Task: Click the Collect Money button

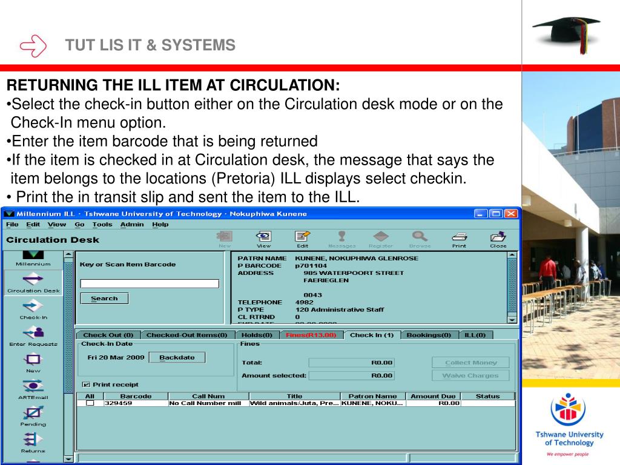Action: pyautogui.click(x=470, y=363)
